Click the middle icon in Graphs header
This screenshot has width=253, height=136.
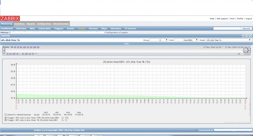(x=247, y=36)
